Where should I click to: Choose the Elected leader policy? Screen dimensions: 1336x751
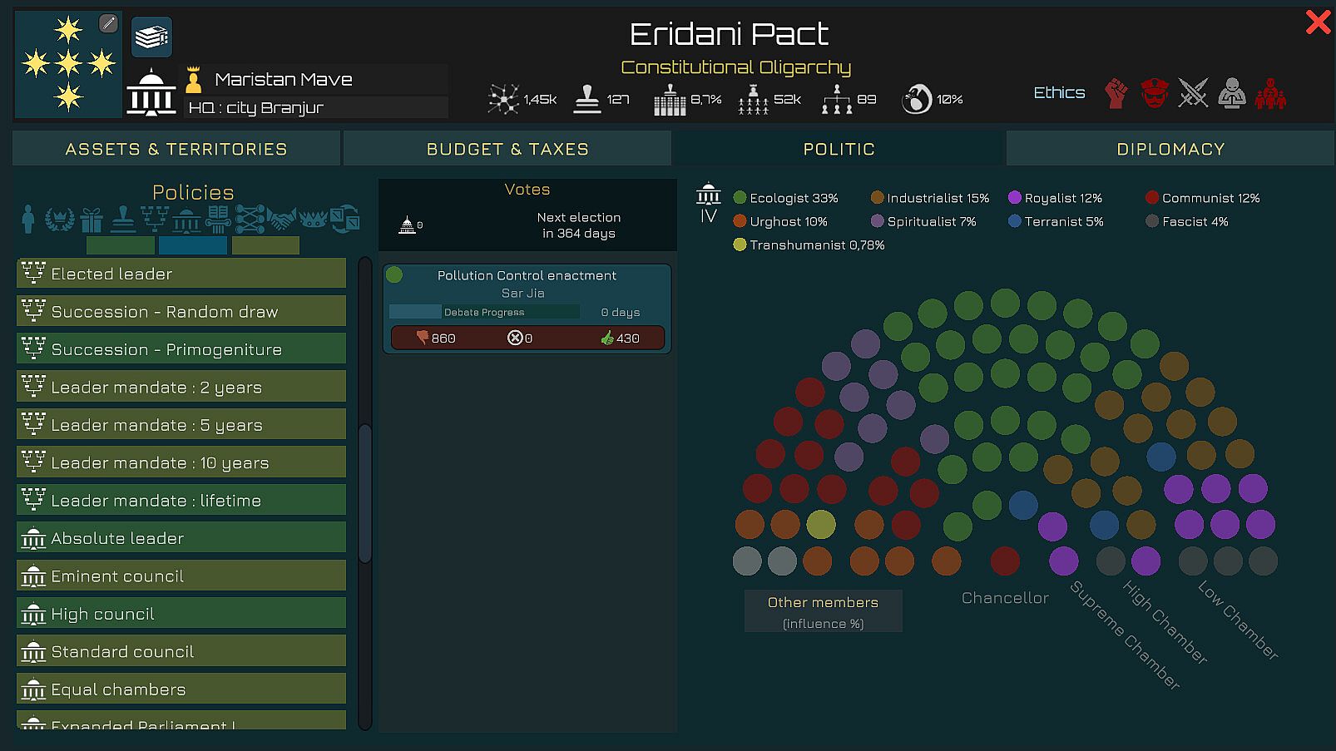[x=181, y=274]
